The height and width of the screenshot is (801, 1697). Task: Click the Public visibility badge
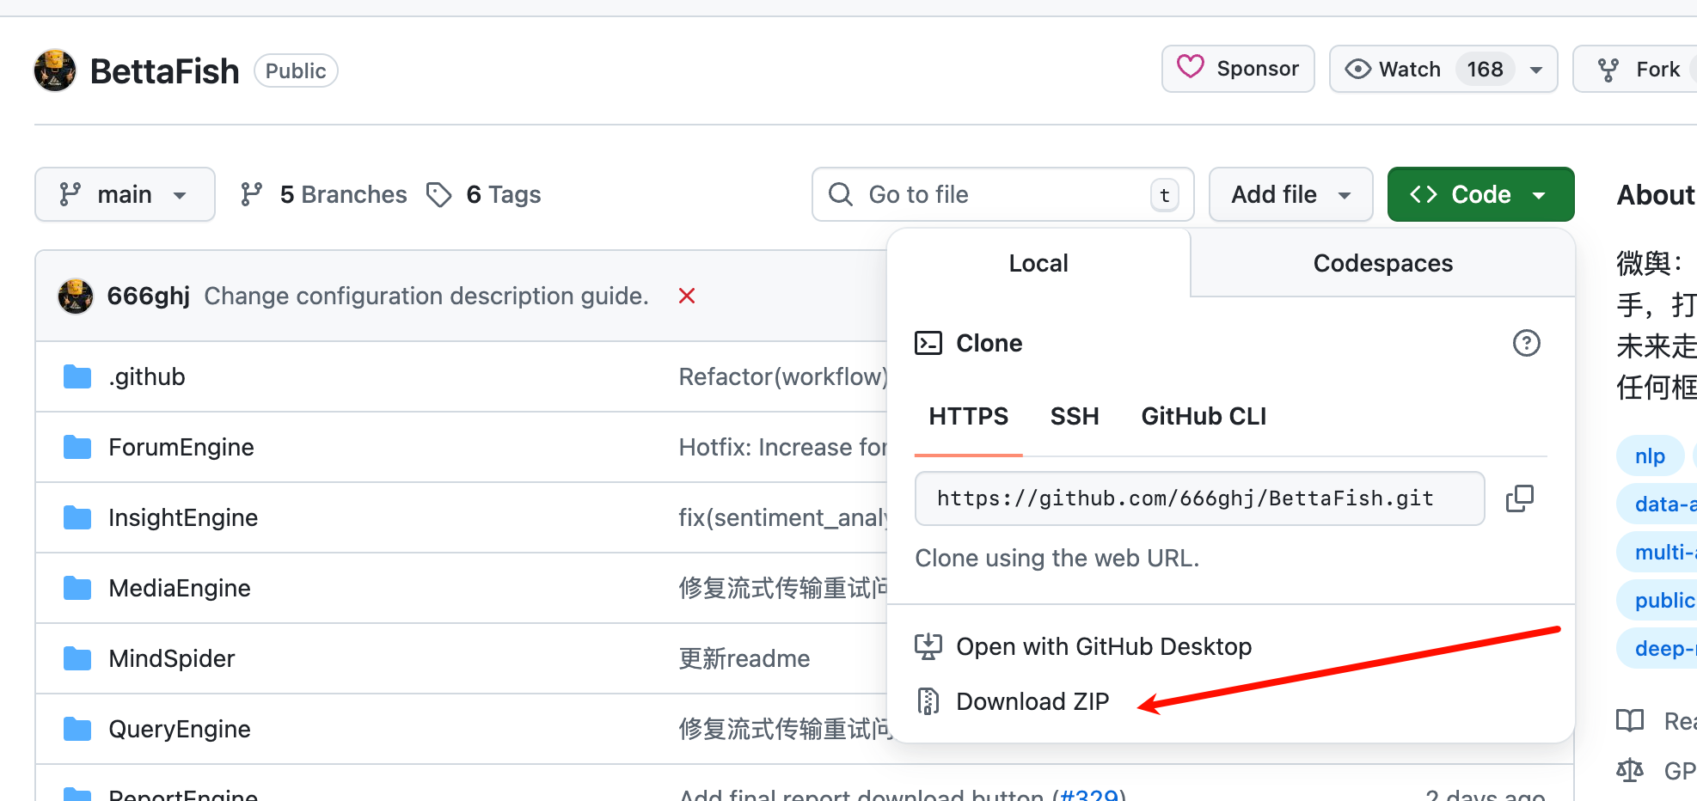(x=296, y=70)
